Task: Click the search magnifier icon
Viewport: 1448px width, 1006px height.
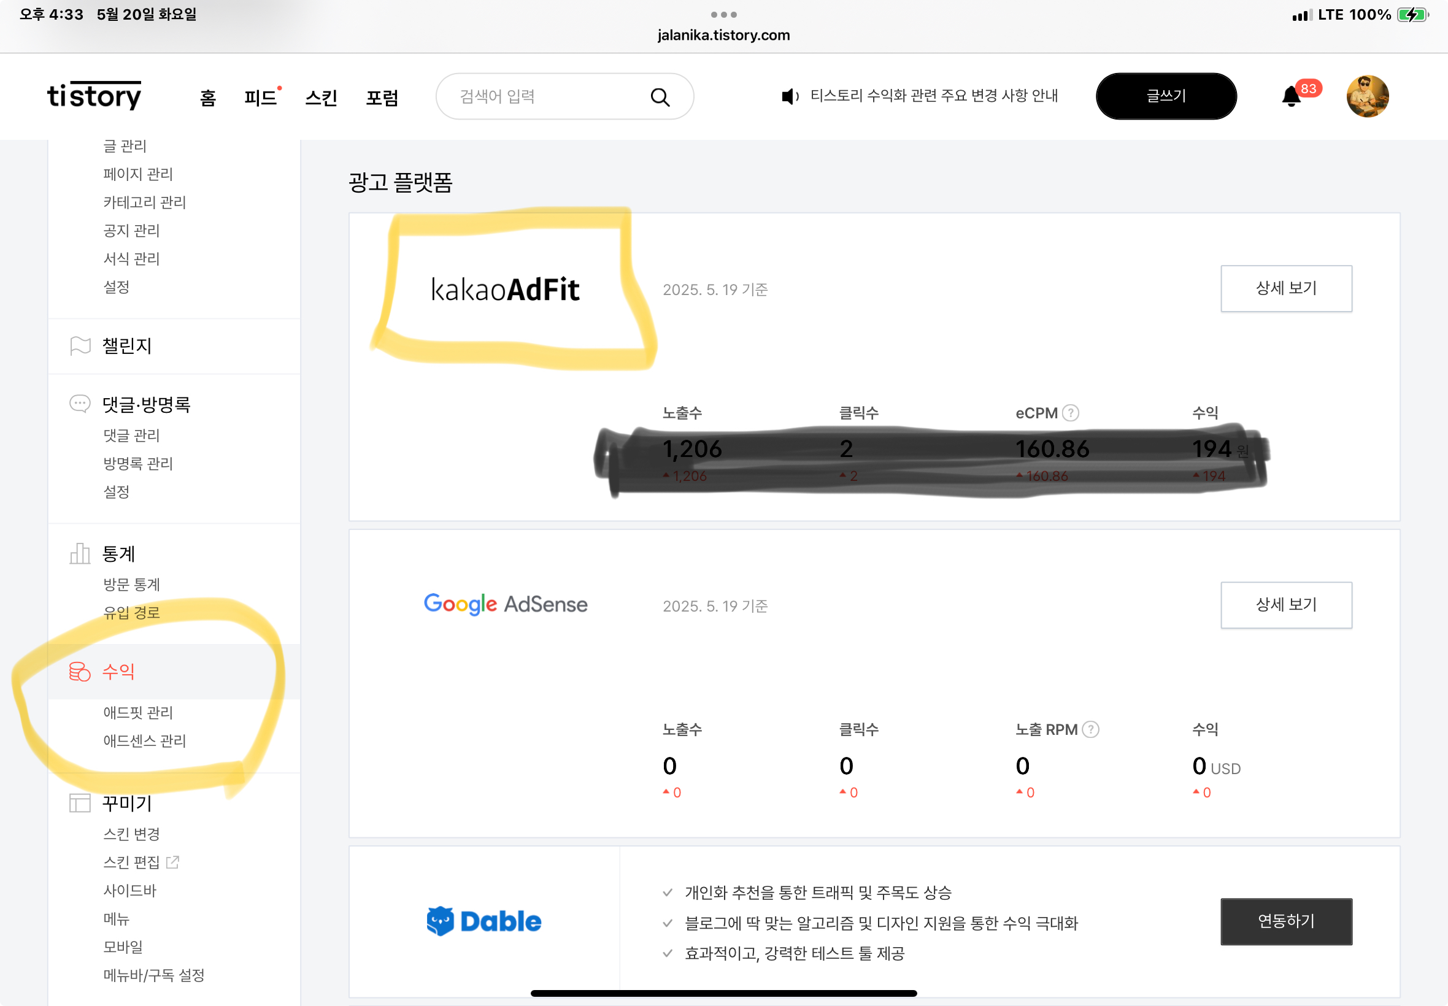Action: pos(660,97)
